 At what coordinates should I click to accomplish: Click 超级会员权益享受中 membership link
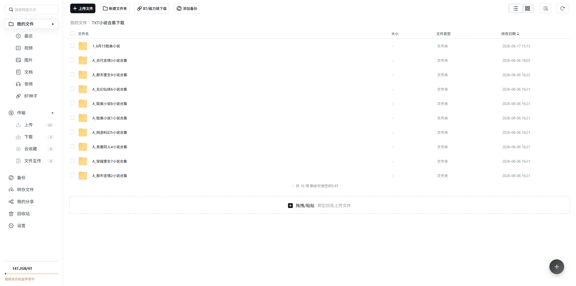coord(19,279)
